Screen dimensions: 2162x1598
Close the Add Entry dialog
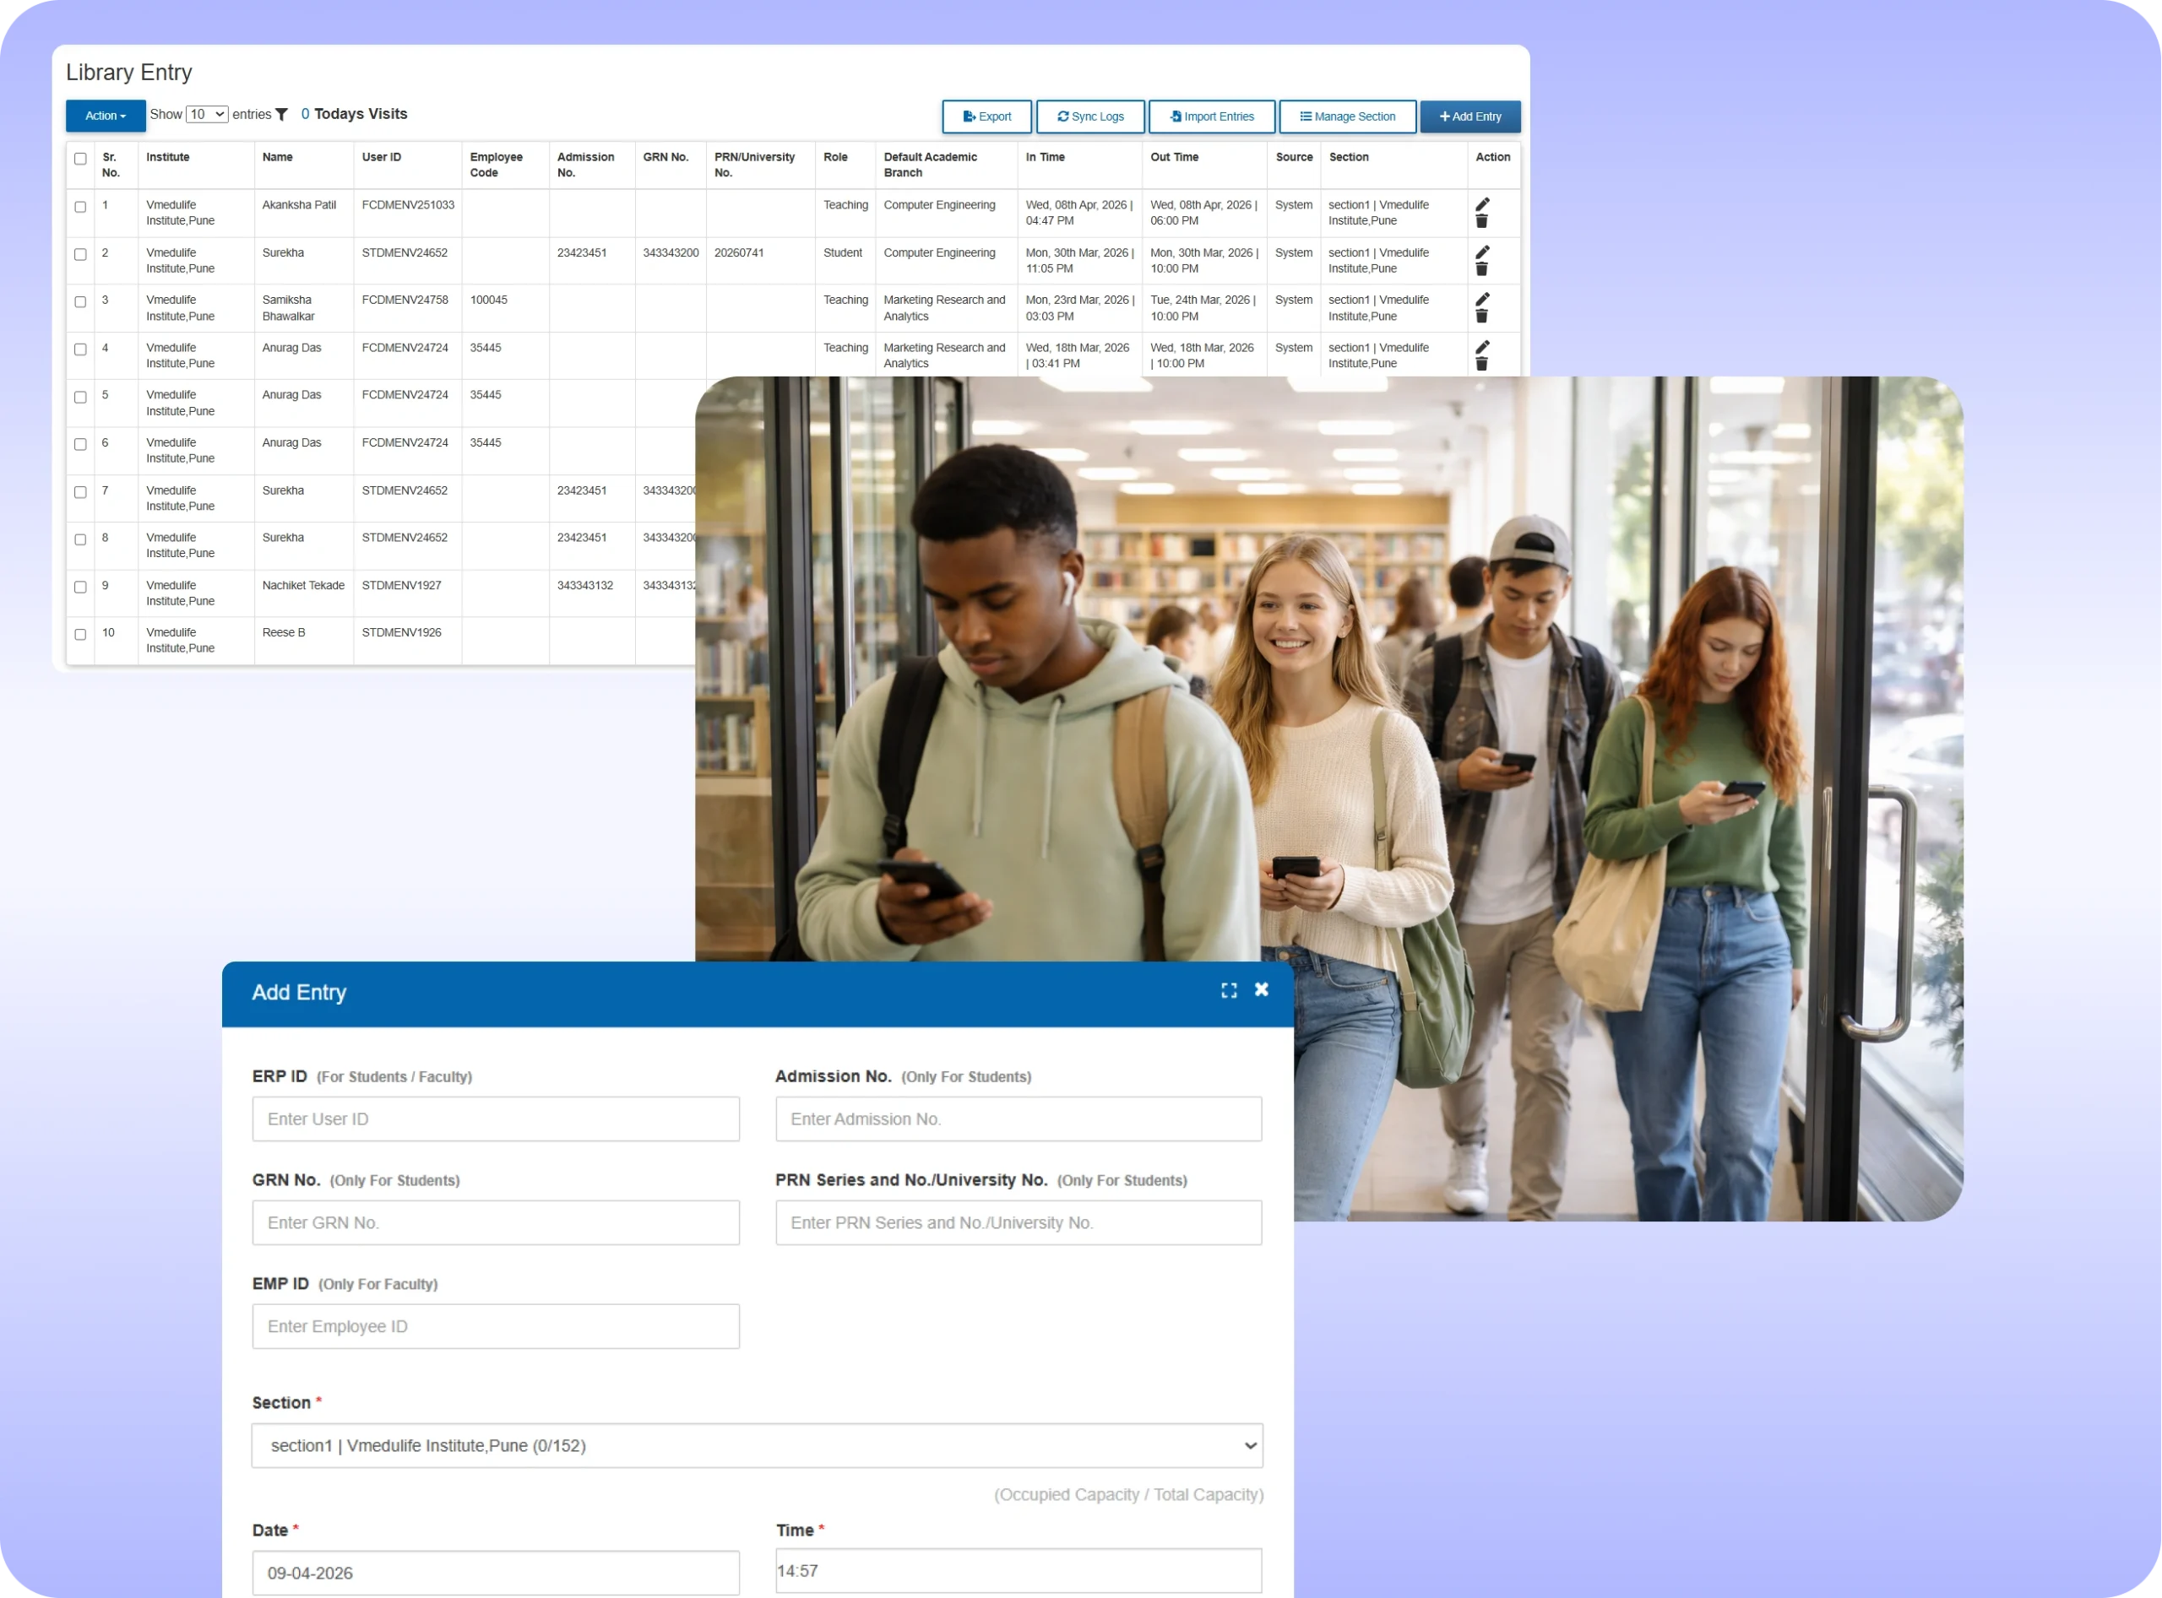coord(1261,989)
